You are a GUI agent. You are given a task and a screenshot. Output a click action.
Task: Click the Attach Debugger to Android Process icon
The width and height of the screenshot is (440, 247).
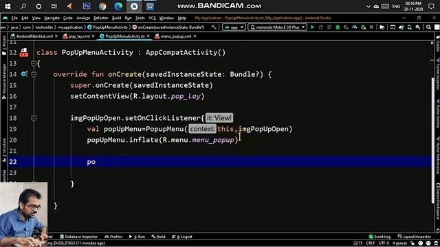click(x=364, y=27)
